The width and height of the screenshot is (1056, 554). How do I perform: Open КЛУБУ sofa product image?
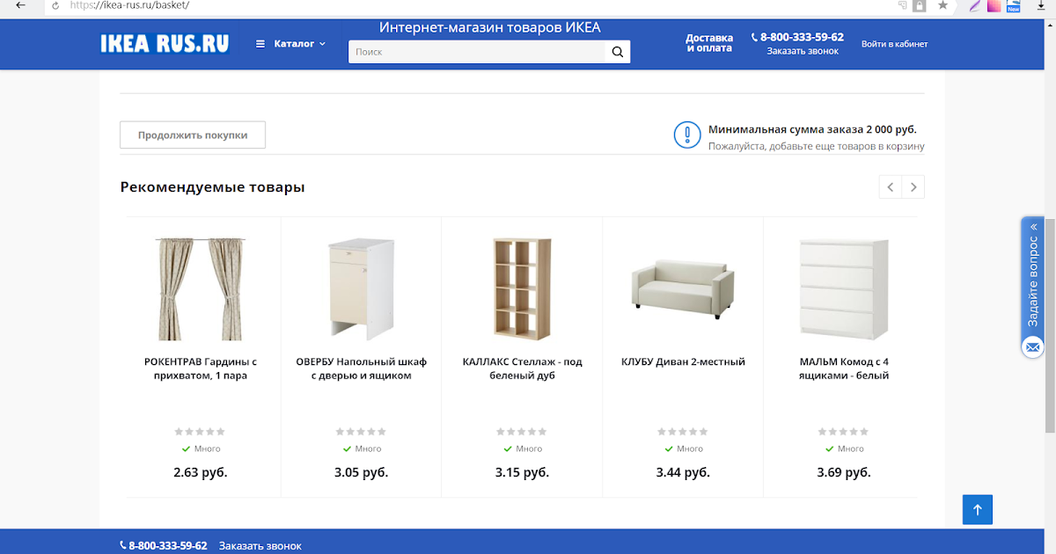coord(683,288)
